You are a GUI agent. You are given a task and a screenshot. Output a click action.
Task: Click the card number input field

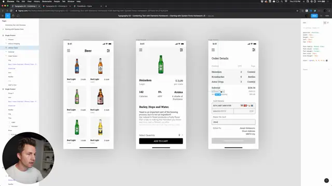[x=233, y=105]
